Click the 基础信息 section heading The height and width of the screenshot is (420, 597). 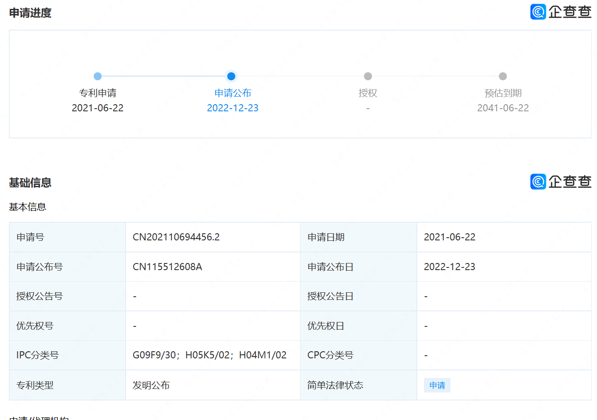[30, 183]
